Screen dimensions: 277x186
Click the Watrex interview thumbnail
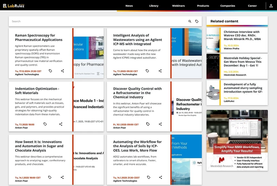(x=213, y=40)
